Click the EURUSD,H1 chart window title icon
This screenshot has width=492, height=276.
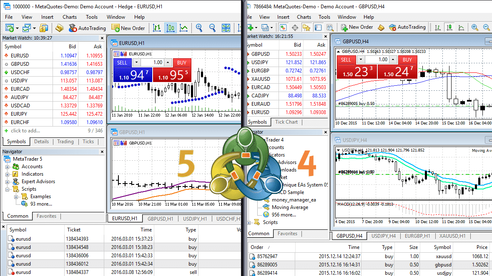[114, 43]
